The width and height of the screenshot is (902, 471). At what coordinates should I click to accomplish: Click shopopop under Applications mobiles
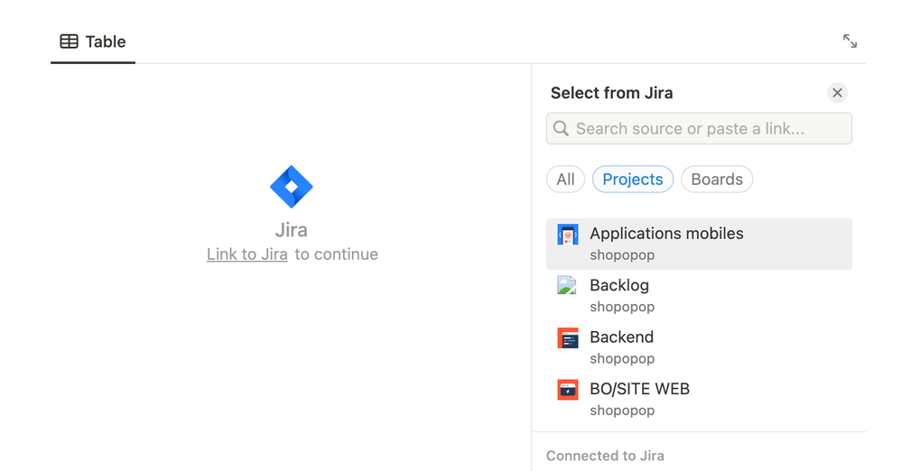622,254
